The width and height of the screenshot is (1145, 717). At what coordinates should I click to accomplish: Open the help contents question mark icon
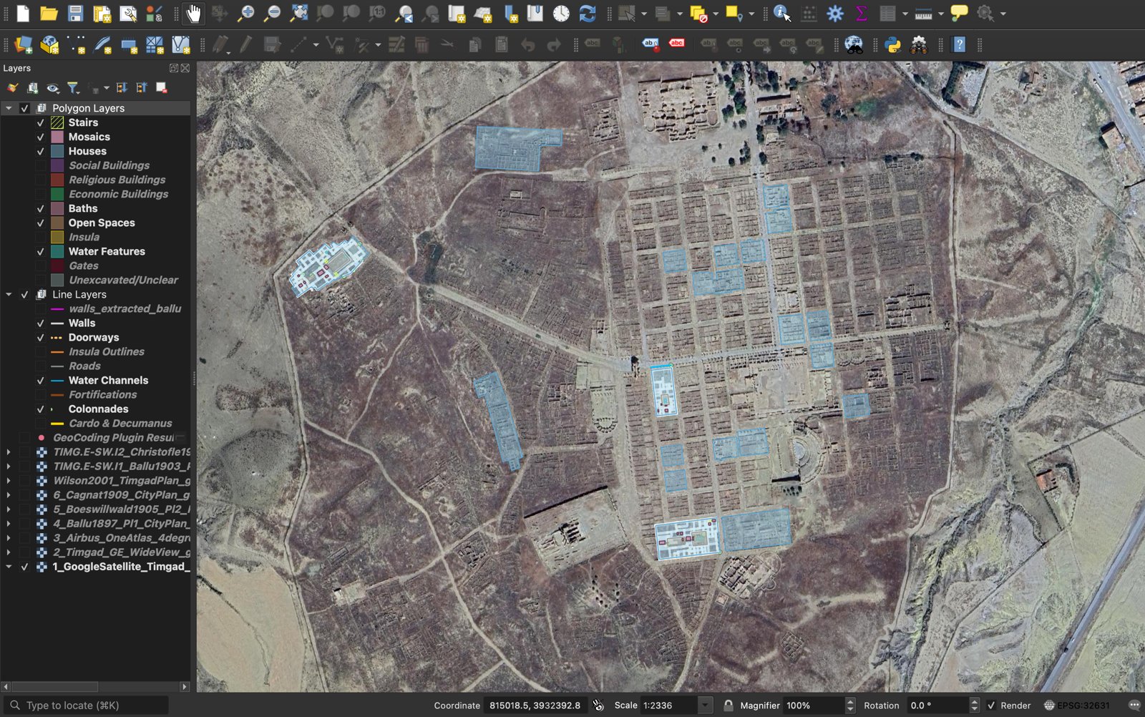960,45
